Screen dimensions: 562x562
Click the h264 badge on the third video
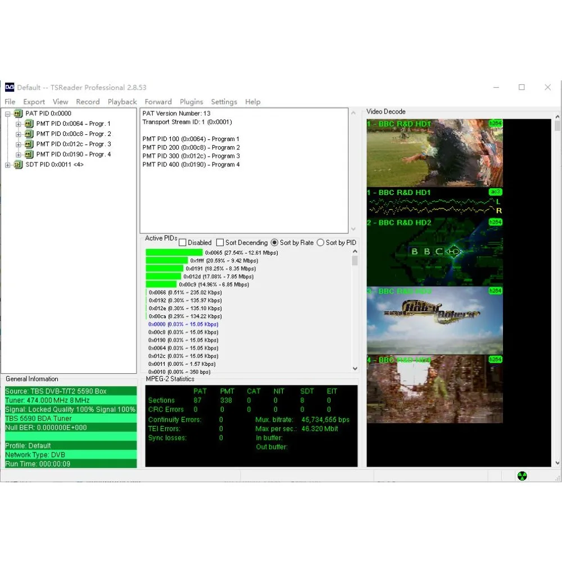coord(495,291)
